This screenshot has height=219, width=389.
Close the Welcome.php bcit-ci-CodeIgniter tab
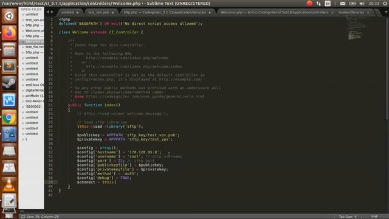coord(332,12)
